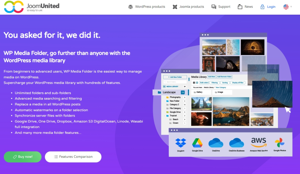Expand the language dropdown arrow
Viewport: 300px width, 174px height.
pyautogui.click(x=291, y=7)
